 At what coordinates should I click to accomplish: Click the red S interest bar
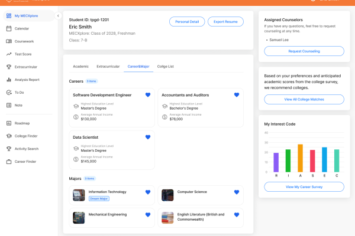312,161
